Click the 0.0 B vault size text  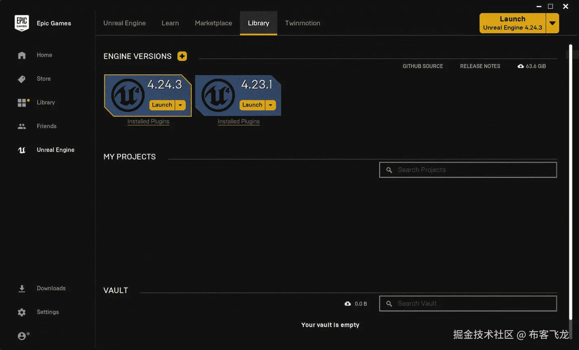(361, 304)
